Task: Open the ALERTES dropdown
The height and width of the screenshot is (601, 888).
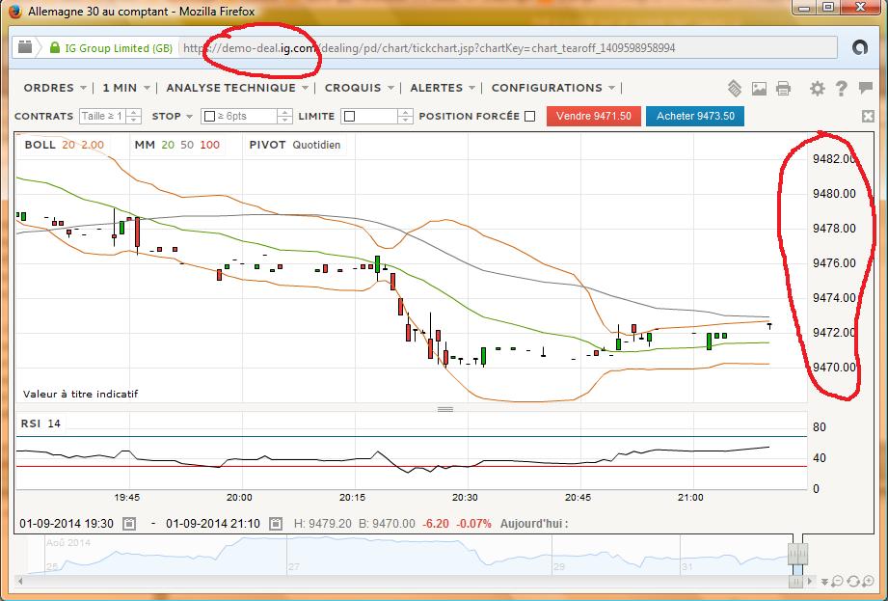Action: click(x=443, y=88)
